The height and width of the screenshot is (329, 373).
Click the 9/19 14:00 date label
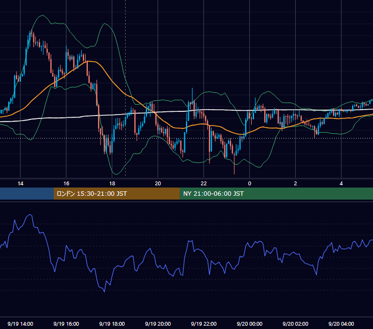tap(20, 324)
